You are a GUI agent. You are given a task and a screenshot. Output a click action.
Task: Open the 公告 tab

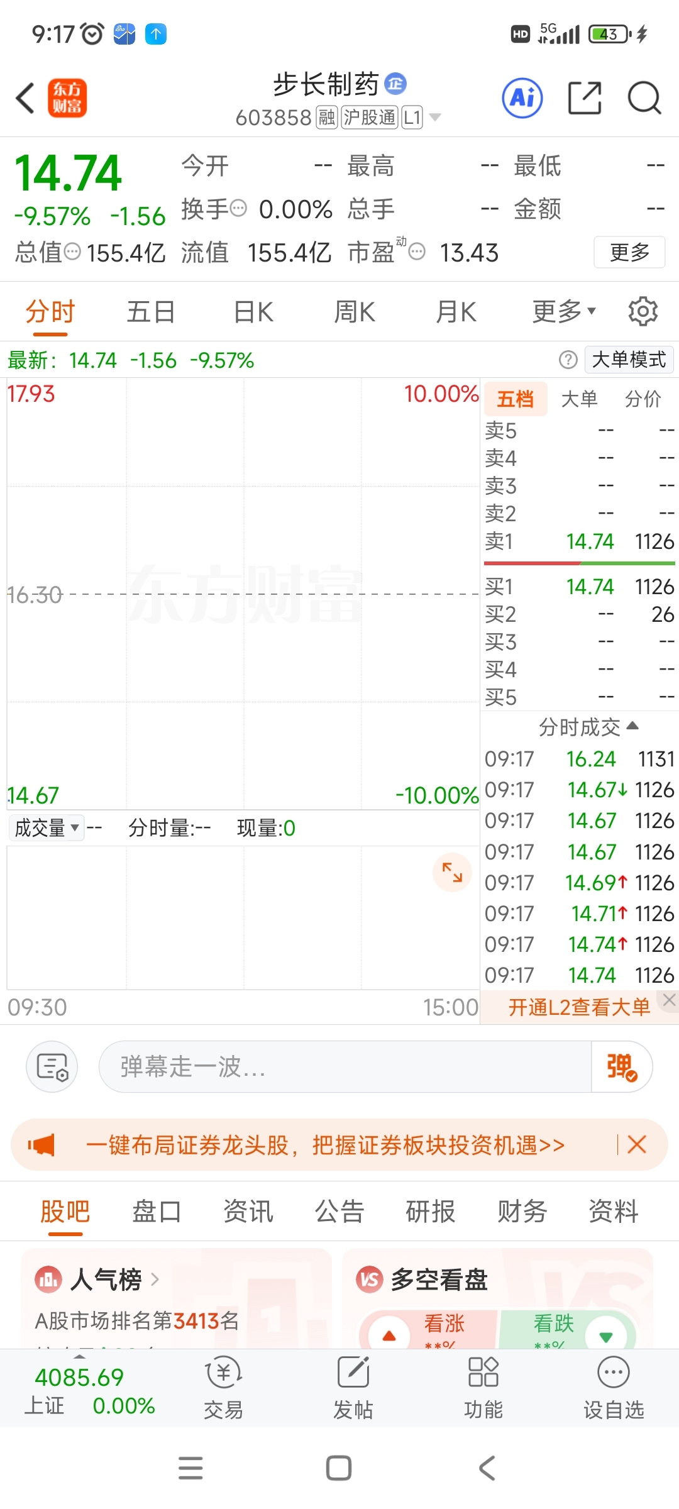(x=339, y=1211)
